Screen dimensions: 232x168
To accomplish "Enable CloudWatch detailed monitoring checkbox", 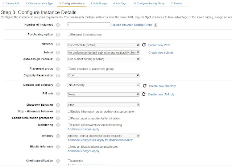I will coord(69,125).
